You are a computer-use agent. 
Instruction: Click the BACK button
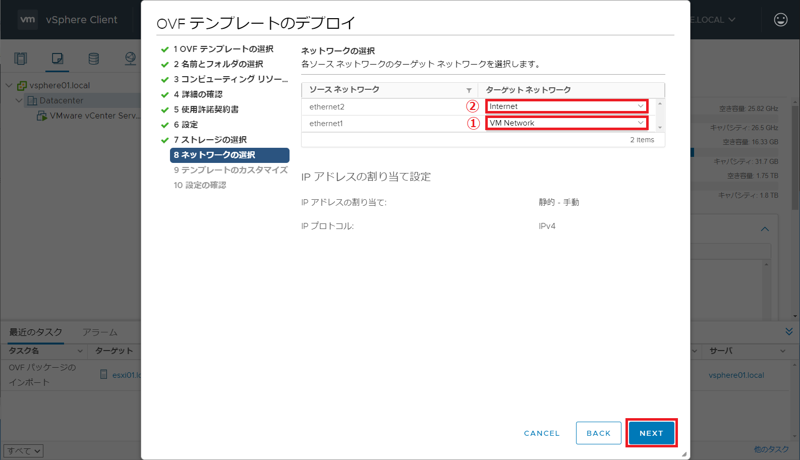point(599,433)
